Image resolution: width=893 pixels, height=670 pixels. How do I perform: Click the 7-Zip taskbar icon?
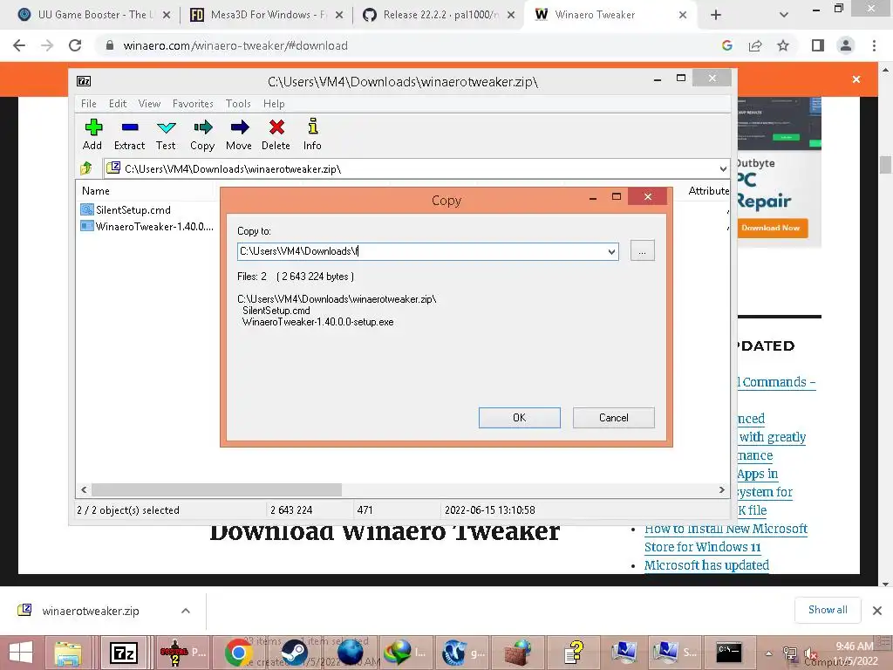[124, 653]
